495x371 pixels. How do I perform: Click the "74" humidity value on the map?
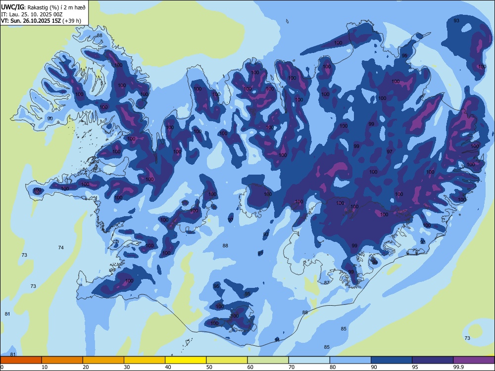tap(61, 248)
